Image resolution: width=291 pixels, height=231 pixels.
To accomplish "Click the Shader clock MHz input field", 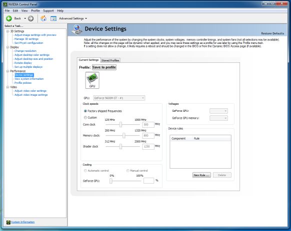I will coord(148,146).
